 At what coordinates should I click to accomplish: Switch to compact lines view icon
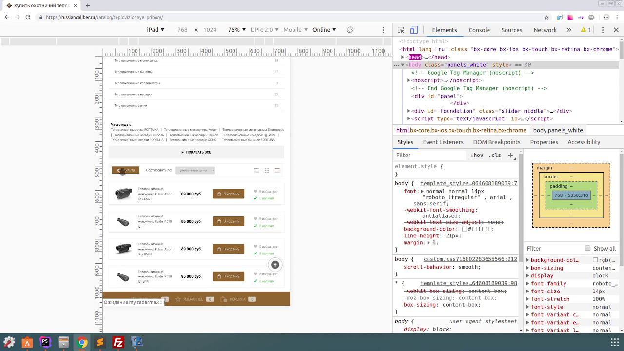pos(277,170)
